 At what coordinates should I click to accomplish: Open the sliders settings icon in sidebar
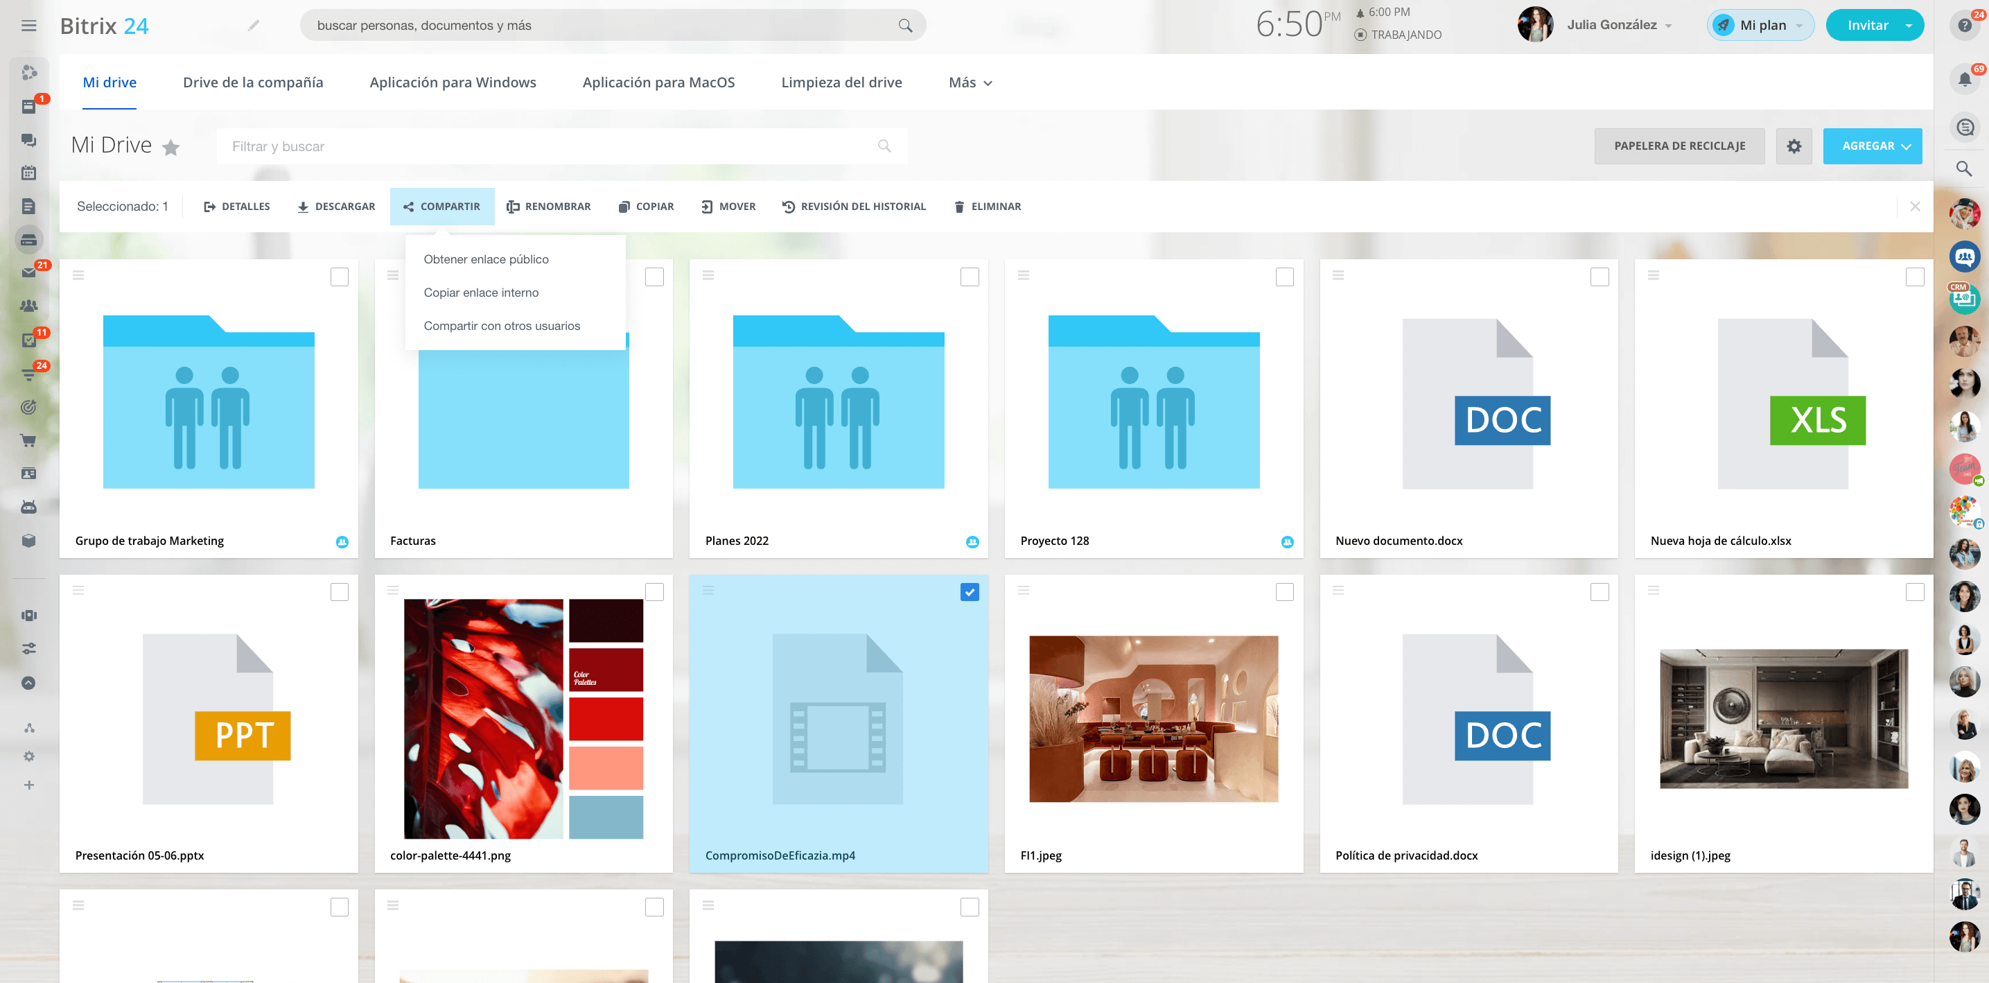pyautogui.click(x=28, y=649)
